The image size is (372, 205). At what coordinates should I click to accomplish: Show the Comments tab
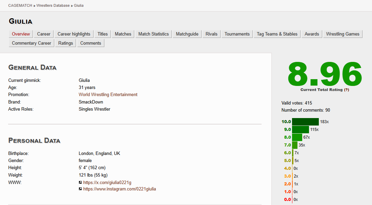pyautogui.click(x=91, y=43)
